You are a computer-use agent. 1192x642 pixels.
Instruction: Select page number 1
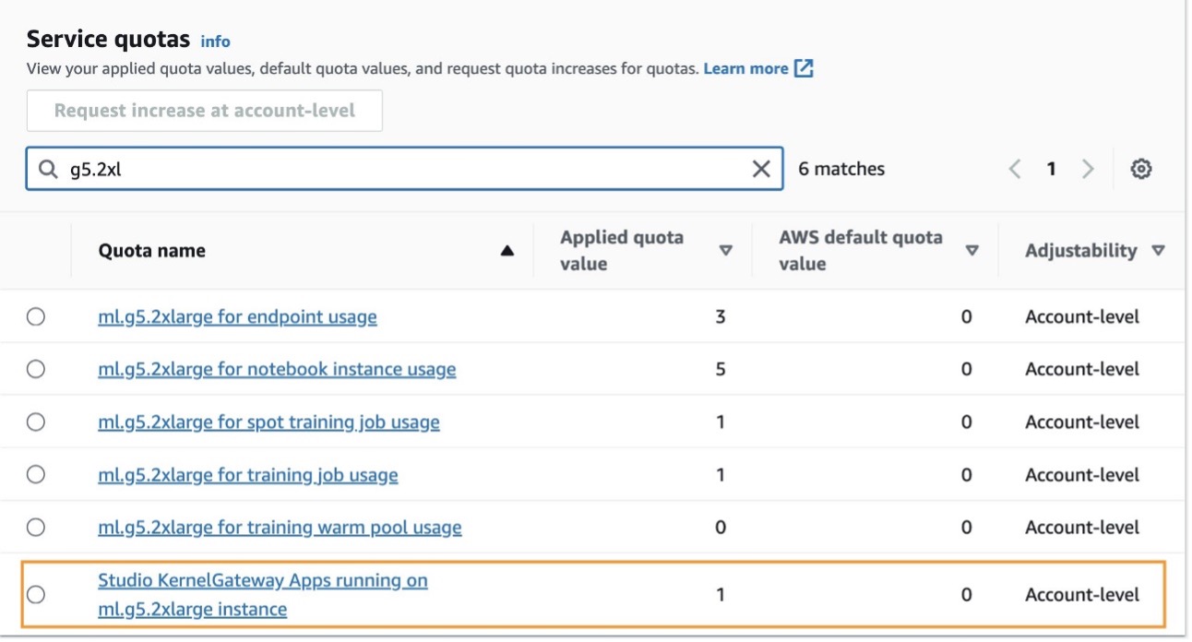(x=1051, y=169)
